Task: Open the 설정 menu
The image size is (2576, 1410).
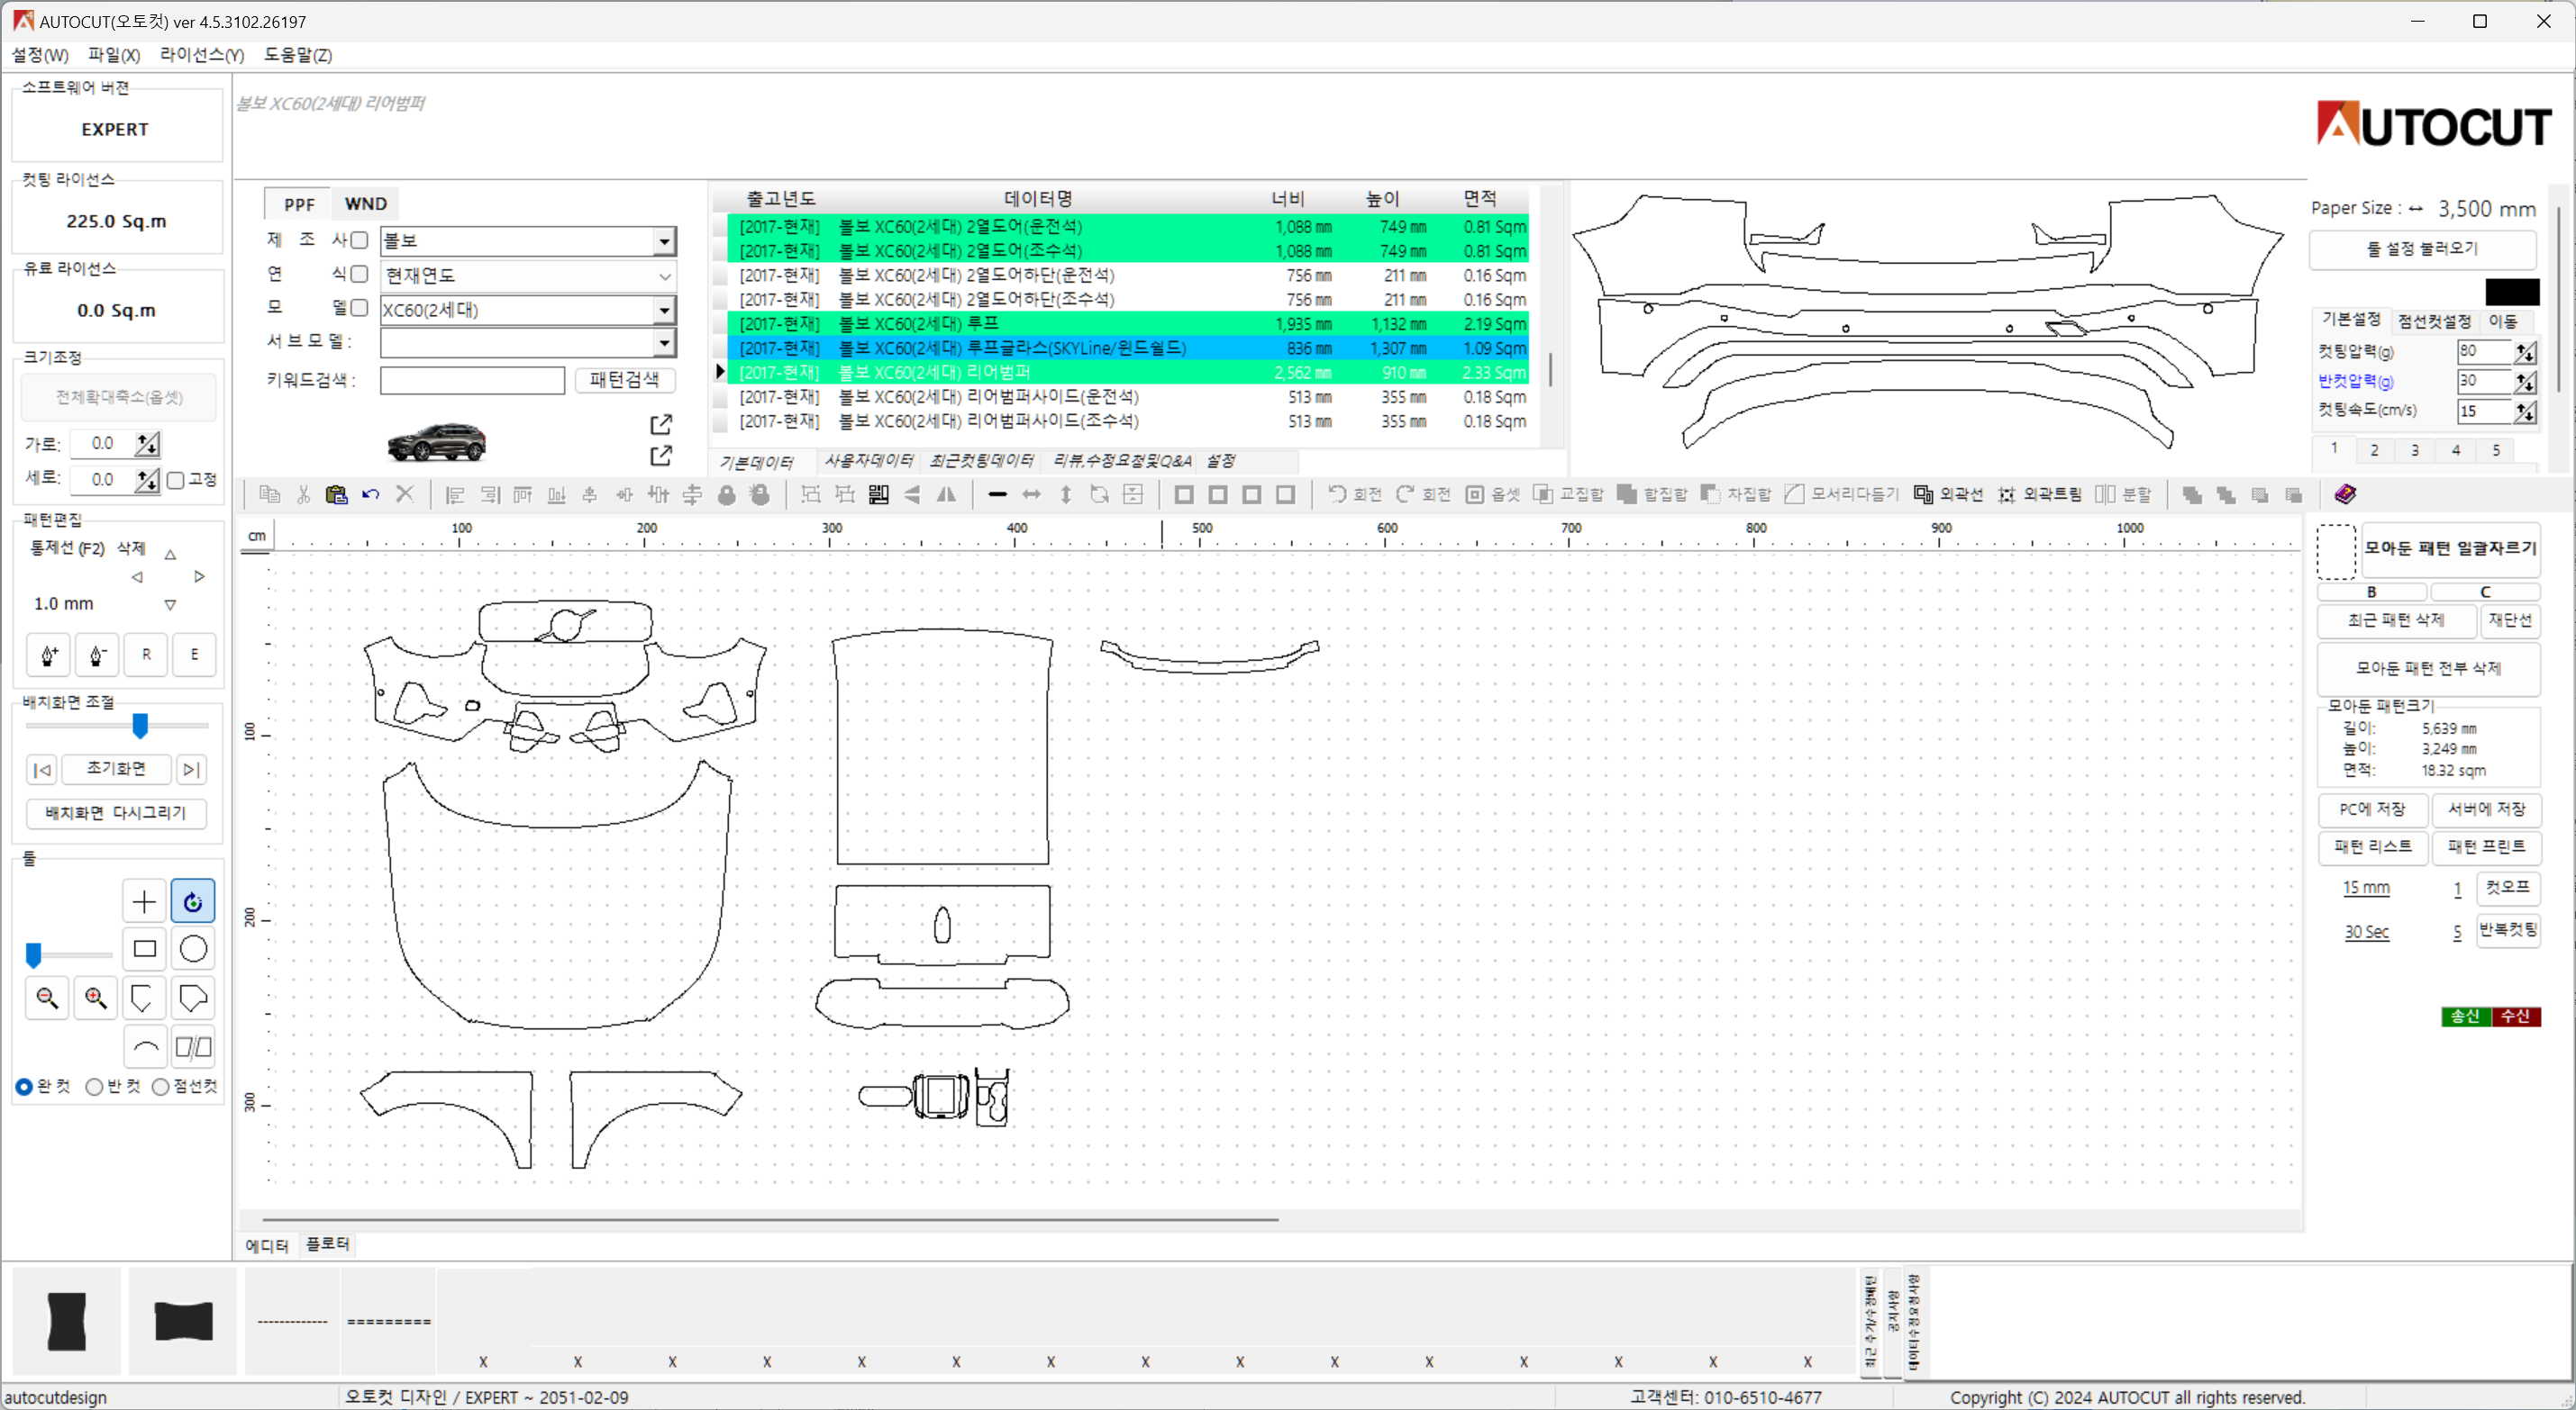Action: 40,55
